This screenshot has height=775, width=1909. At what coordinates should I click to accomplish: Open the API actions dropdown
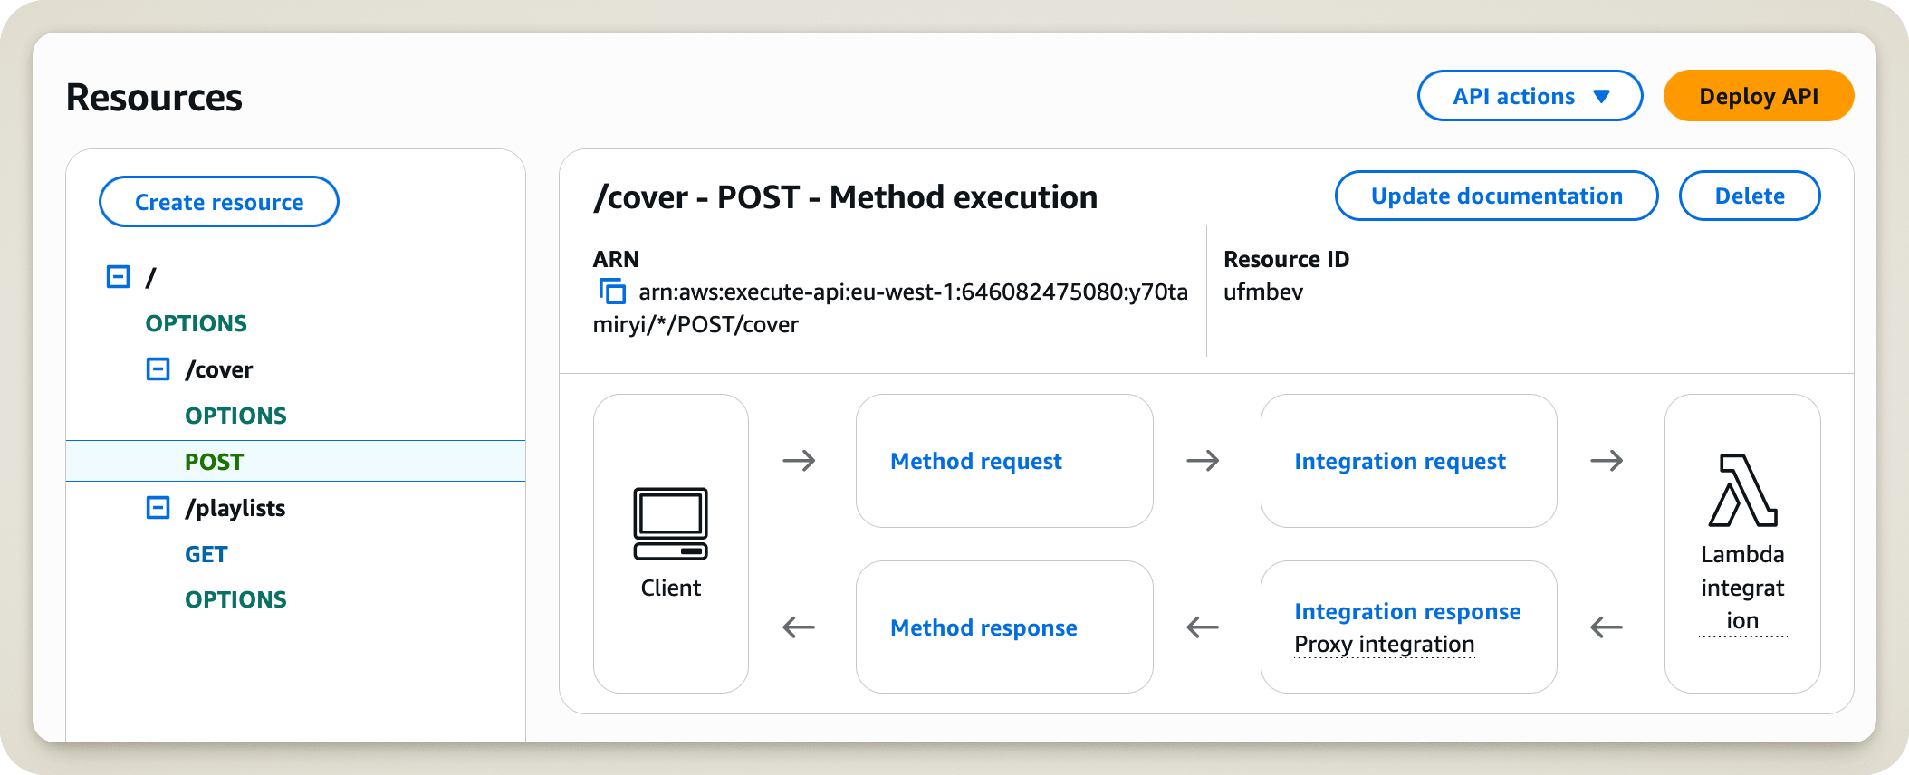[x=1530, y=96]
